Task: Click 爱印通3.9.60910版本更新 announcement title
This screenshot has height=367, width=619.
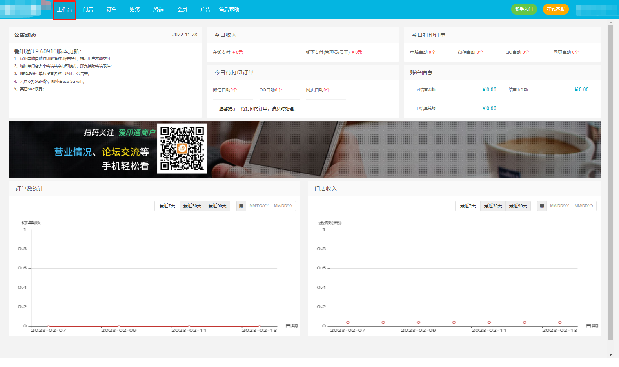Action: click(x=48, y=51)
